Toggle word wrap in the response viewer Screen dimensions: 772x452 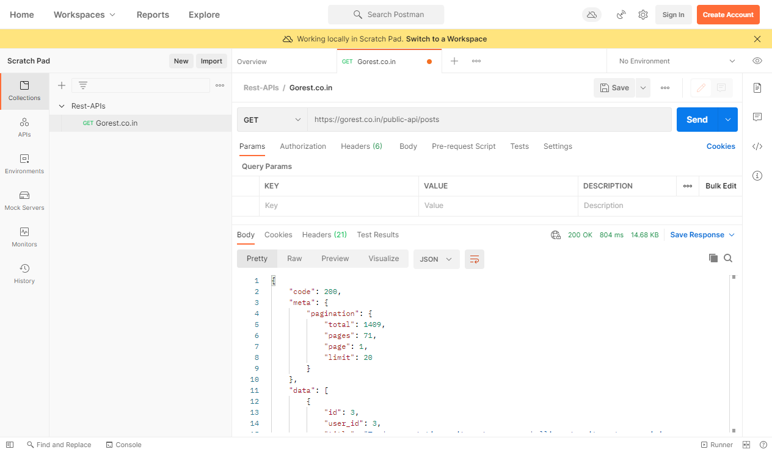pos(475,258)
